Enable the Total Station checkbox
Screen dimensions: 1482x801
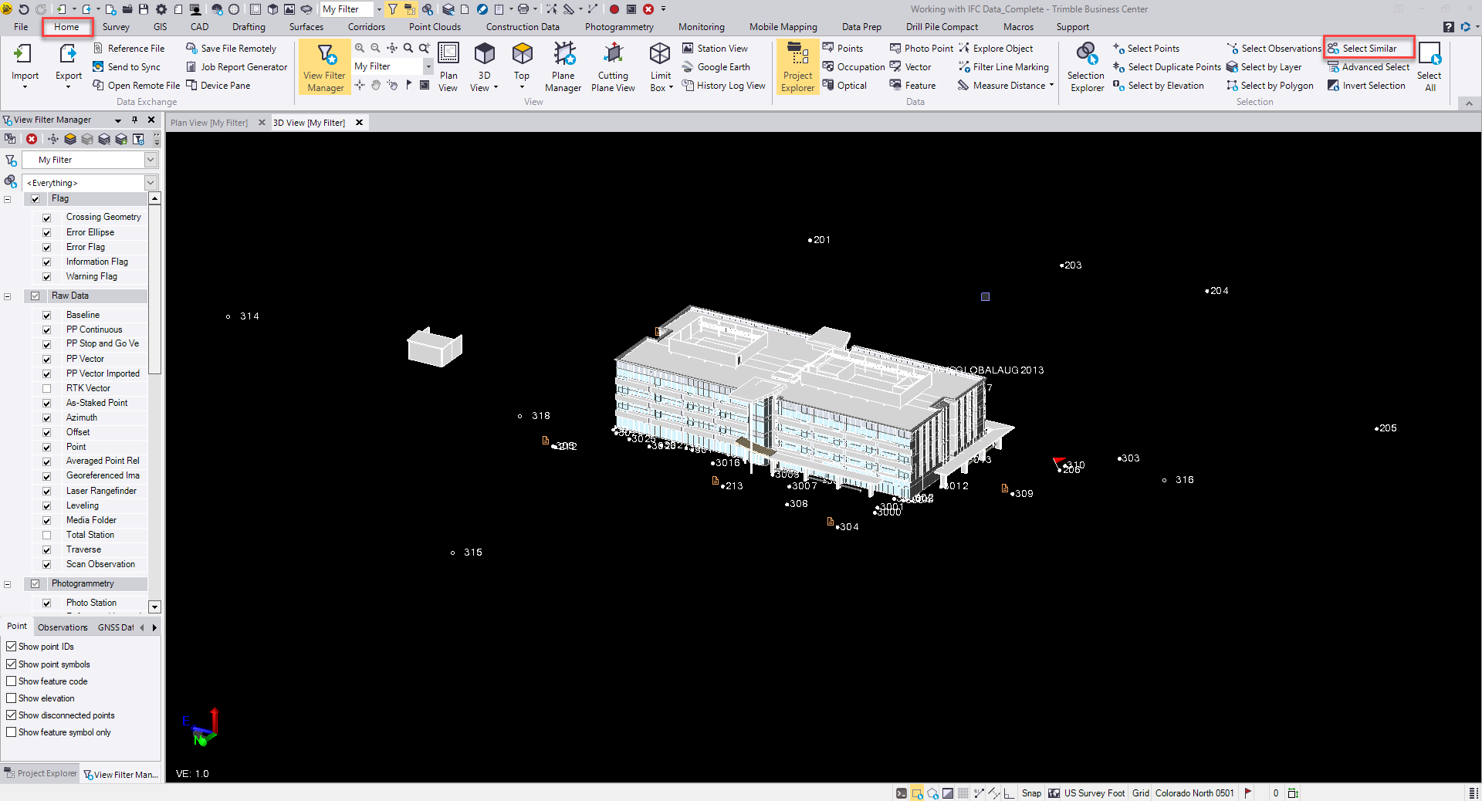(46, 535)
